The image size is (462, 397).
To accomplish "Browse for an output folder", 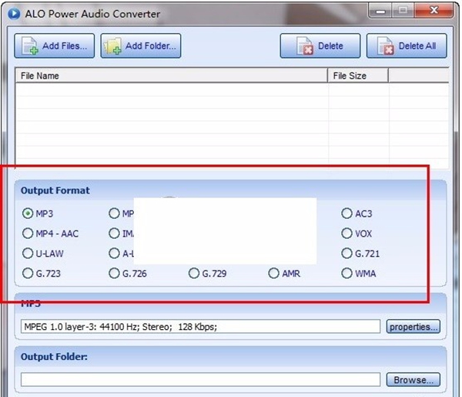I will point(413,379).
